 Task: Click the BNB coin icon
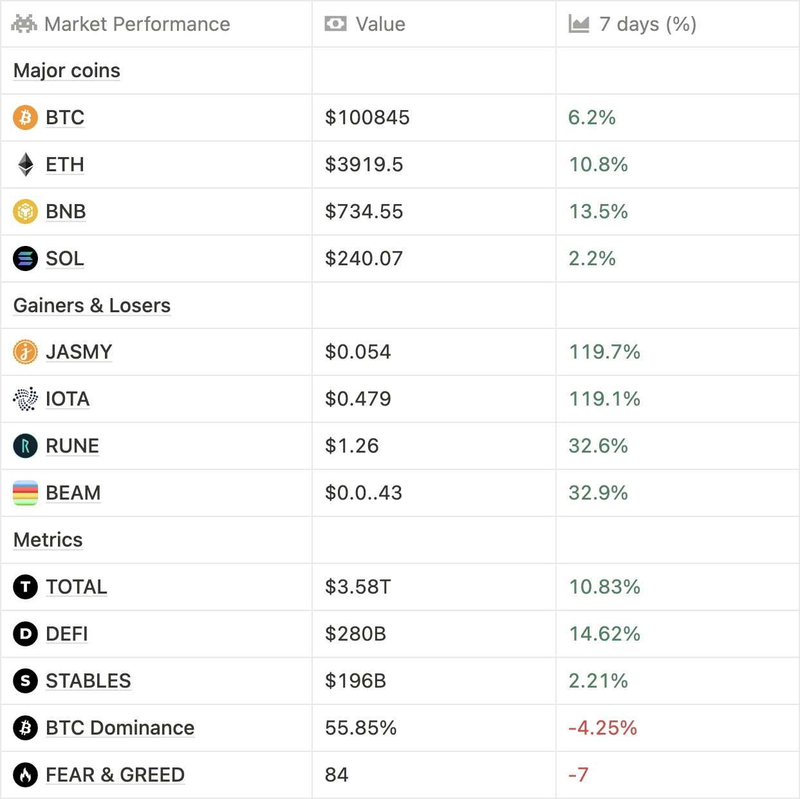coord(26,212)
